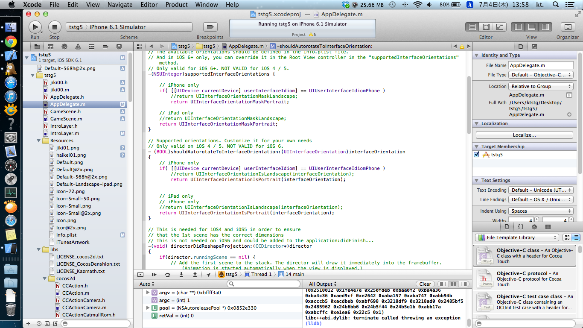Clear the console output

[x=425, y=284]
